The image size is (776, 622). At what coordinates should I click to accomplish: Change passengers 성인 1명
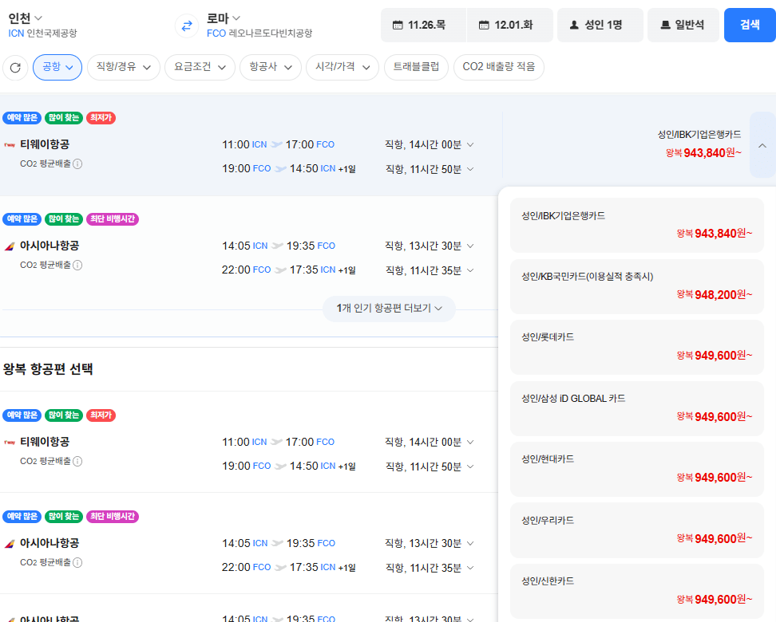[600, 25]
